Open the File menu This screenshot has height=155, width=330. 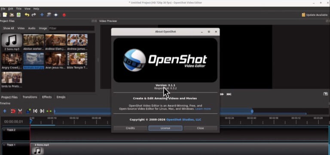coord(3,9)
